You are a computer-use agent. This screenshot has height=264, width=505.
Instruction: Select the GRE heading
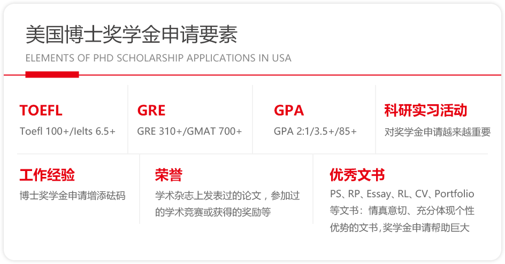click(151, 111)
